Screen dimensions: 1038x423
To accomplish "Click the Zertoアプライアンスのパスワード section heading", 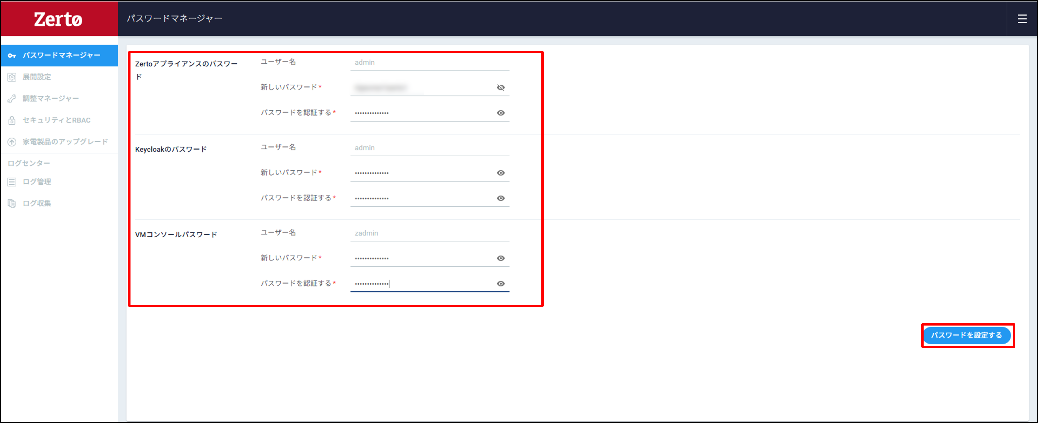I will pos(186,70).
